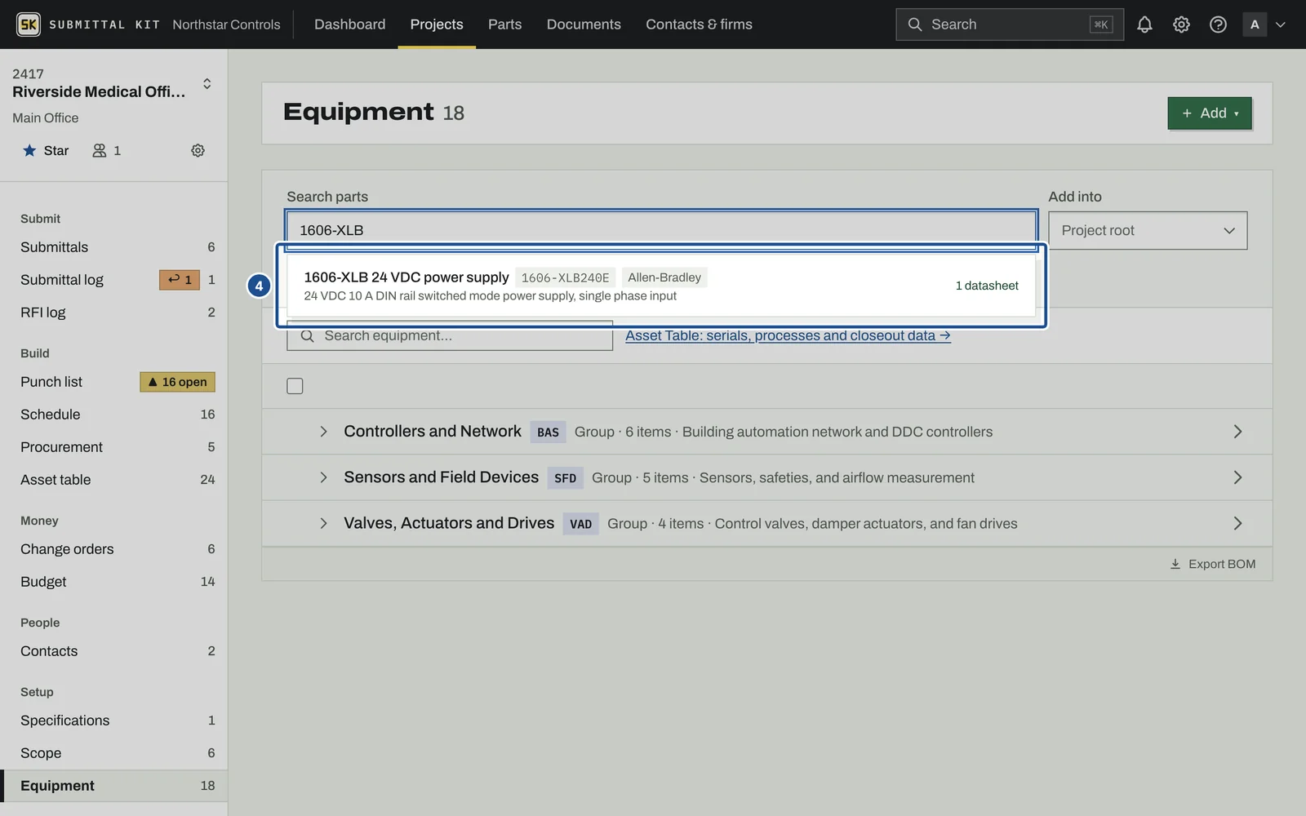The height and width of the screenshot is (816, 1306).
Task: Switch to the Parts tab
Action: [504, 24]
